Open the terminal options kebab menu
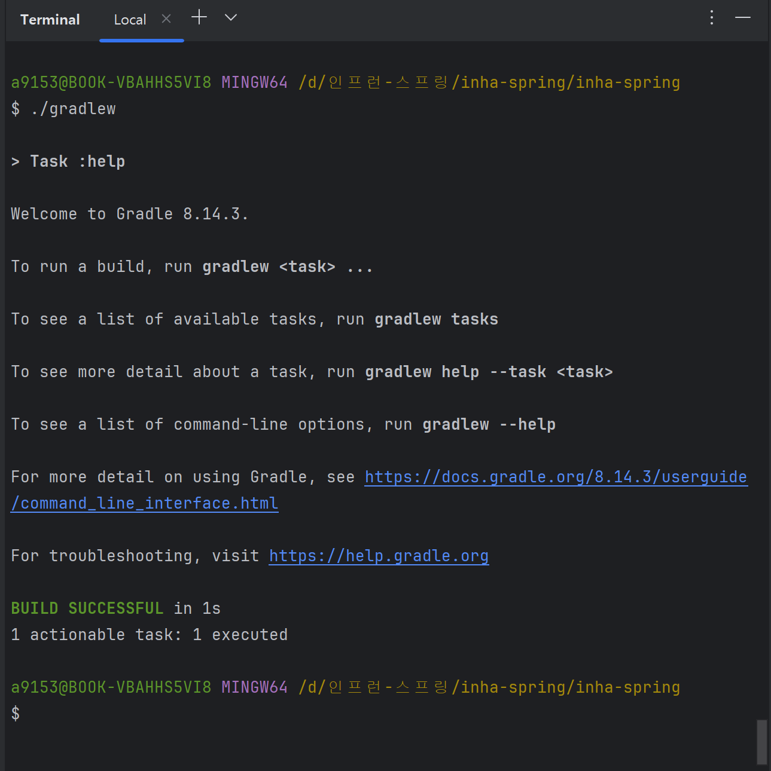The height and width of the screenshot is (771, 771). (712, 17)
